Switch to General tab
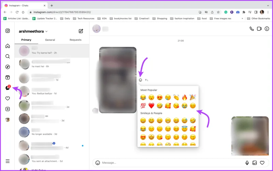 click(50, 40)
